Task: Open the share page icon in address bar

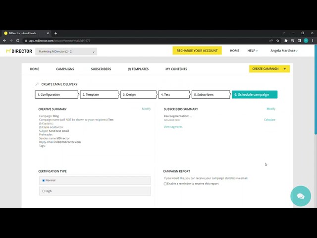Action: coord(271,41)
